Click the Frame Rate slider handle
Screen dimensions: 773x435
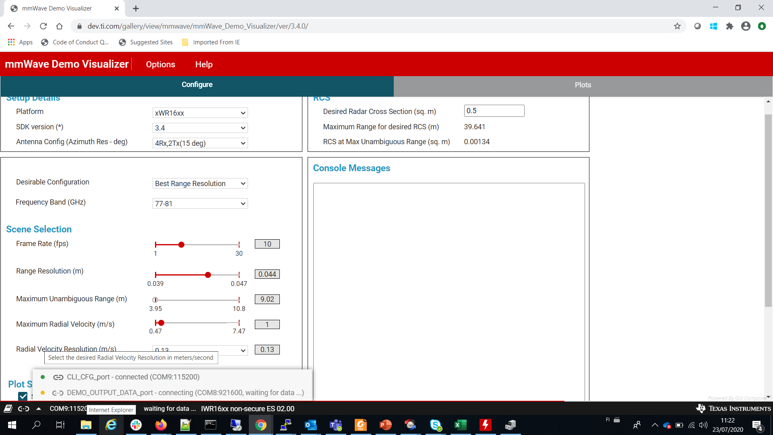point(182,244)
